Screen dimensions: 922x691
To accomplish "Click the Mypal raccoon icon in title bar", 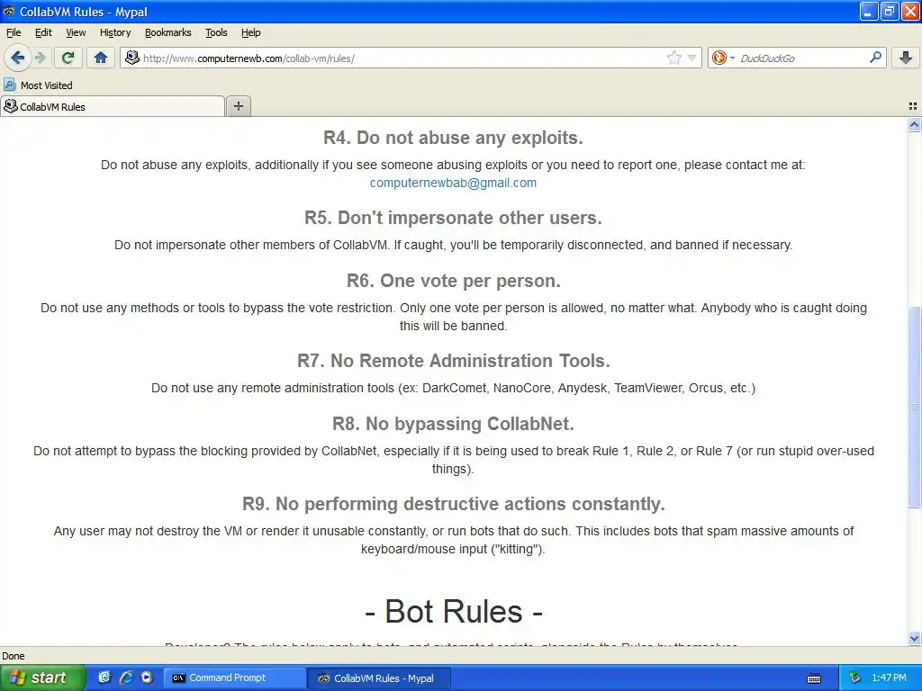I will (8, 11).
